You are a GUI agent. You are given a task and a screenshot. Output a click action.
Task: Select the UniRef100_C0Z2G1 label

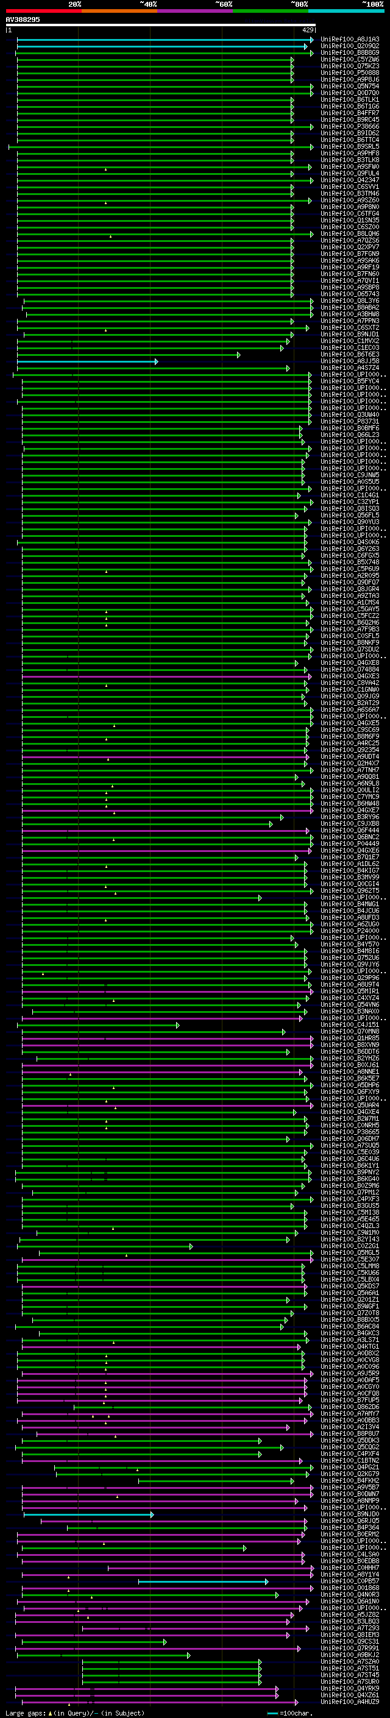pyautogui.click(x=350, y=1246)
